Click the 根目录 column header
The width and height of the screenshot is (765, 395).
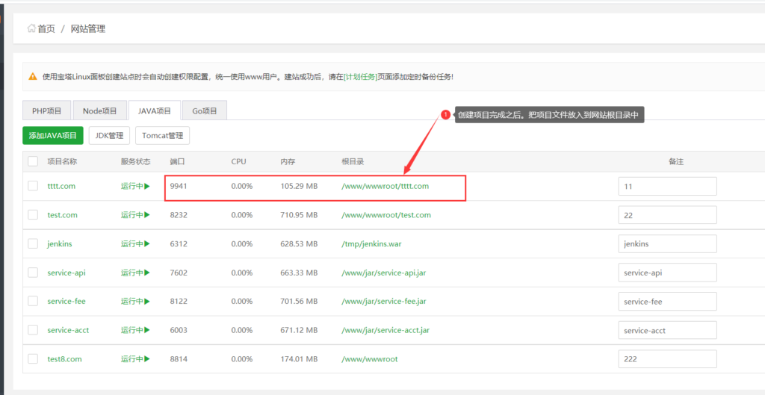click(353, 161)
